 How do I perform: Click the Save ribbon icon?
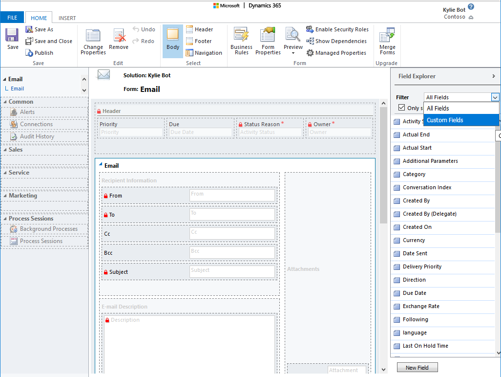pyautogui.click(x=13, y=39)
